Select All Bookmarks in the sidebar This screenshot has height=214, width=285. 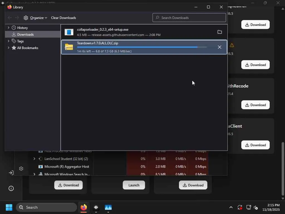click(x=28, y=48)
